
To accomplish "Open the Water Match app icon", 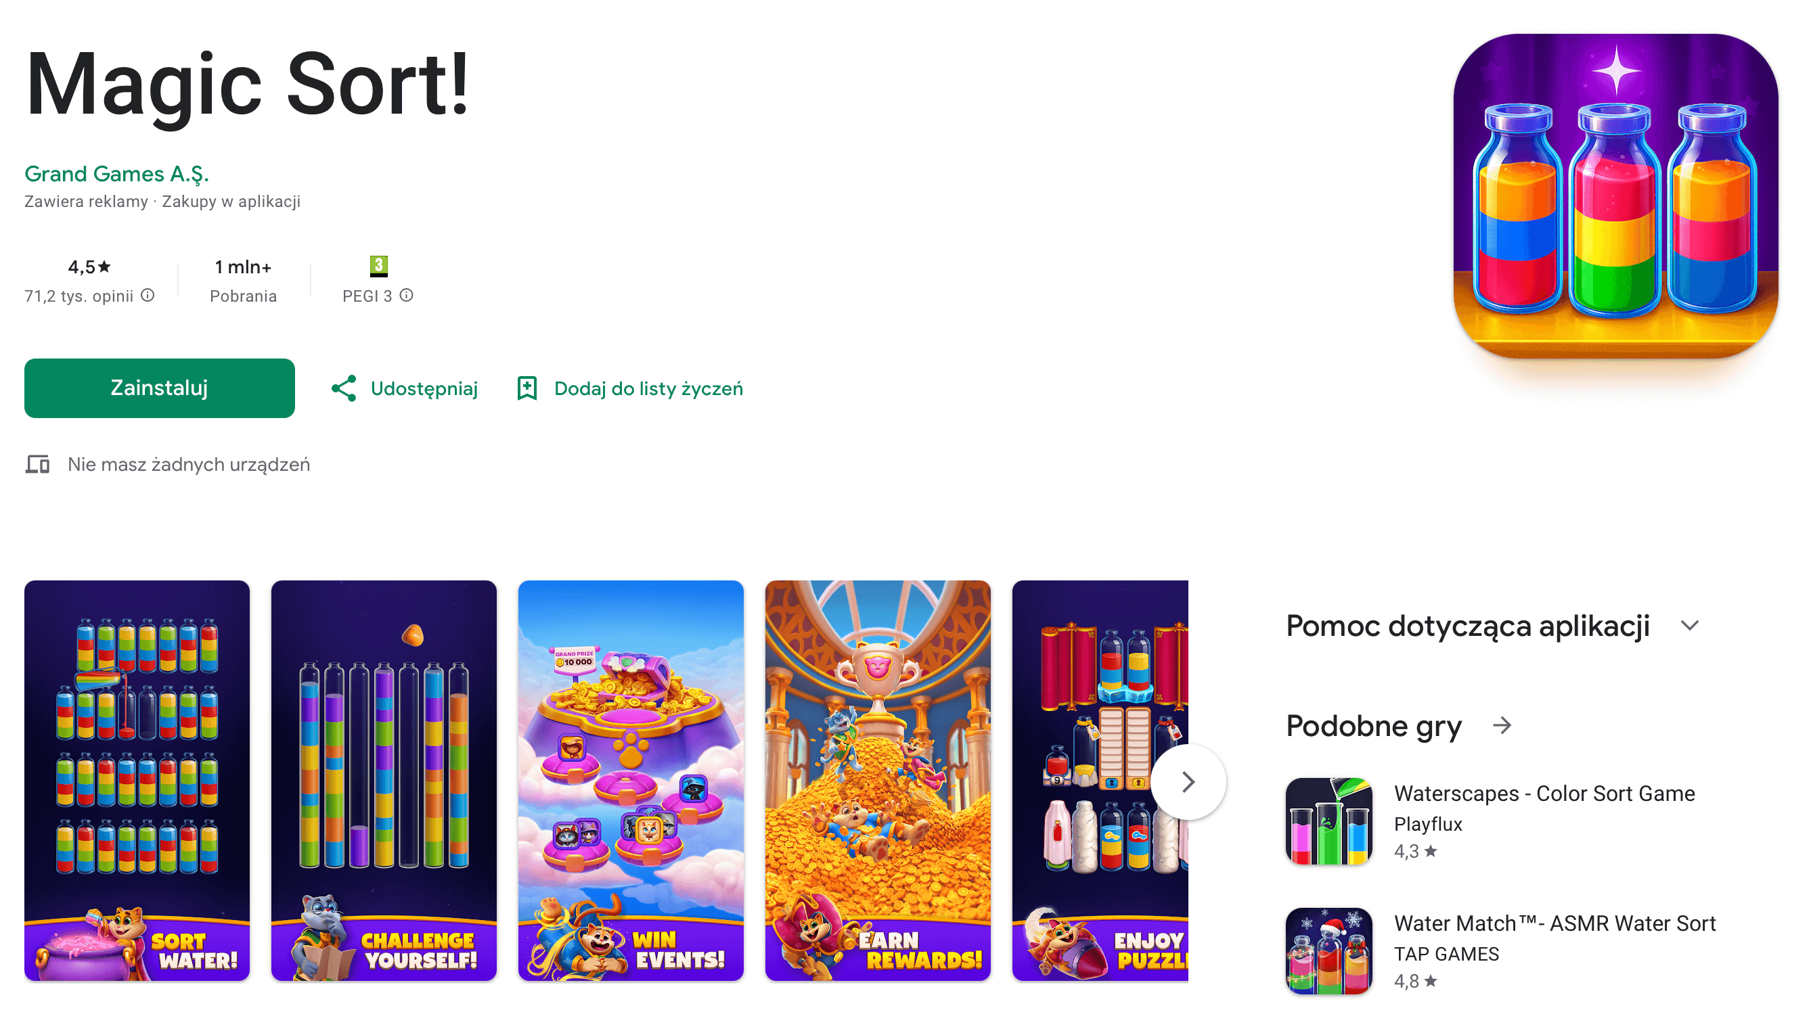I will (1328, 951).
